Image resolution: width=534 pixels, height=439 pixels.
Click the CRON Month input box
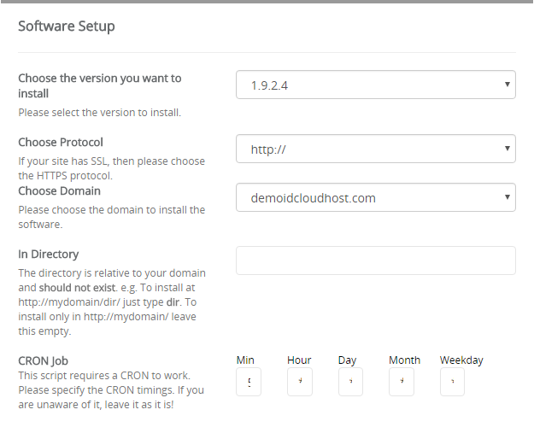pyautogui.click(x=402, y=382)
